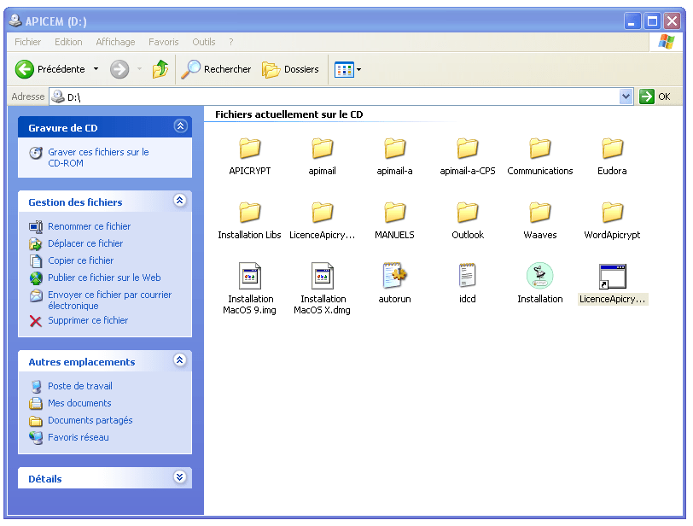Click the OK go button
This screenshot has height=526, width=693.
tap(655, 96)
